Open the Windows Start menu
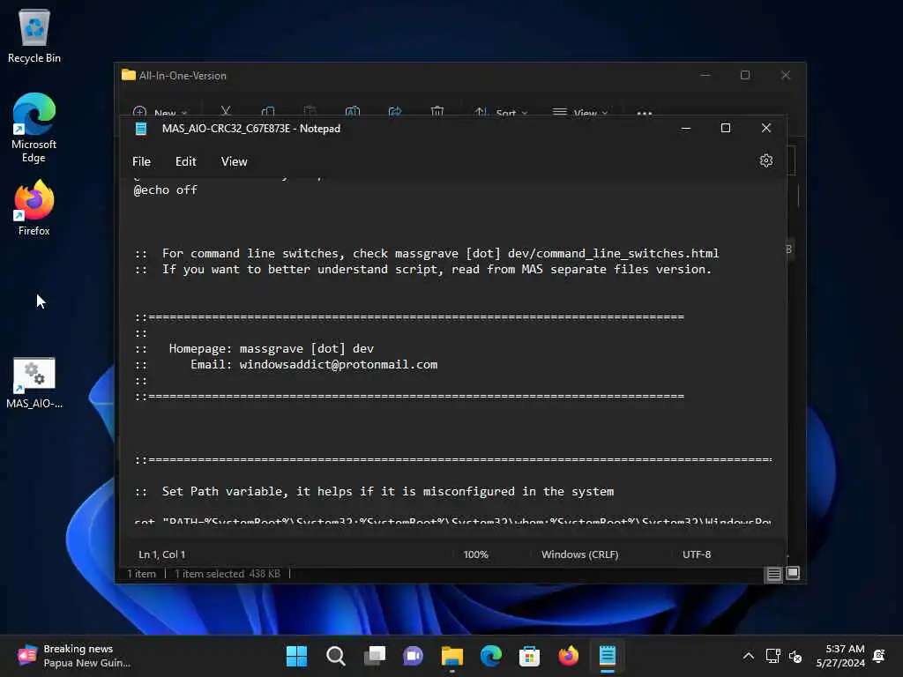The width and height of the screenshot is (903, 677). [x=296, y=656]
